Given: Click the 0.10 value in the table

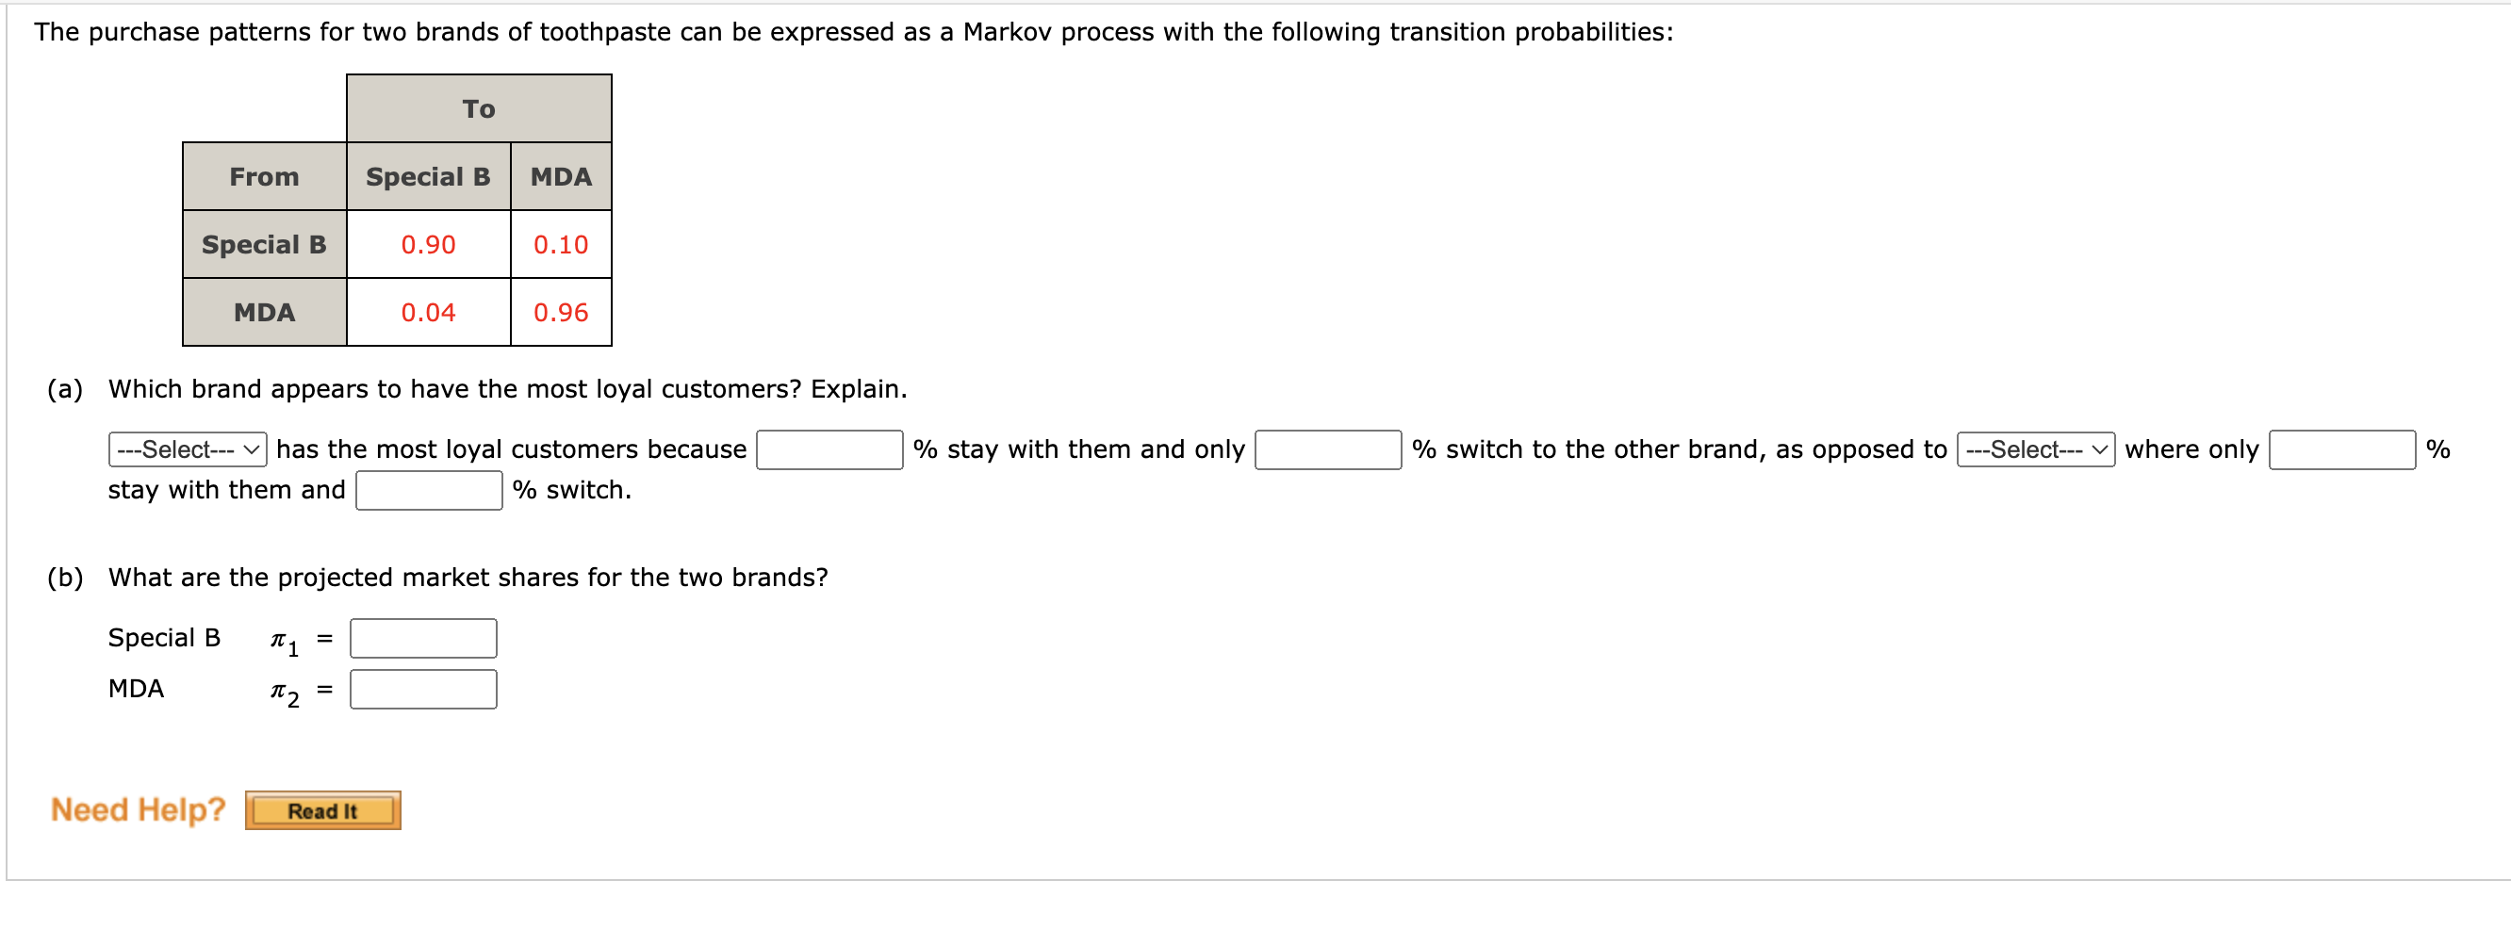Looking at the screenshot, I should click(561, 245).
